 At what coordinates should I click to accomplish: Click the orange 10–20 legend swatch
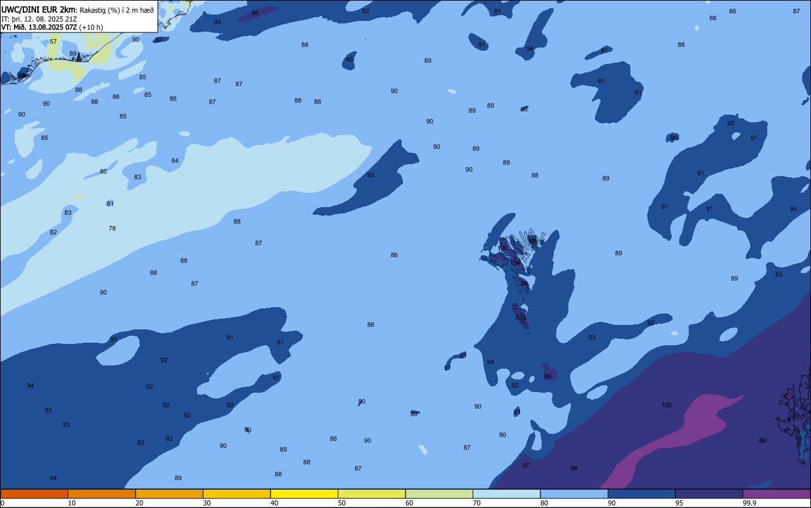coord(101,493)
